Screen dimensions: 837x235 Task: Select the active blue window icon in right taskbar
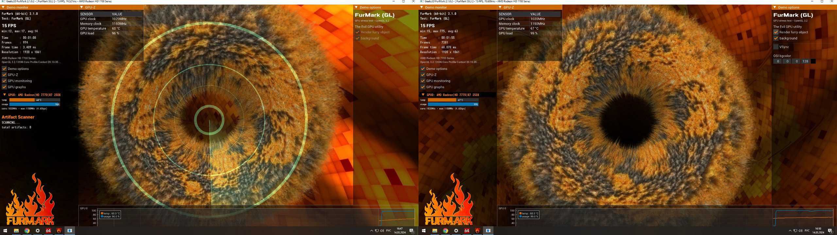coord(488,230)
